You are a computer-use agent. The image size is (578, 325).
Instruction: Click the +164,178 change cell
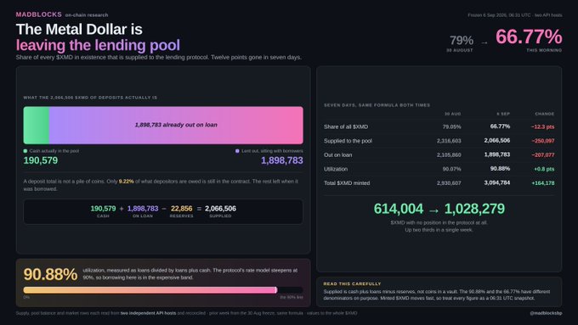click(543, 183)
